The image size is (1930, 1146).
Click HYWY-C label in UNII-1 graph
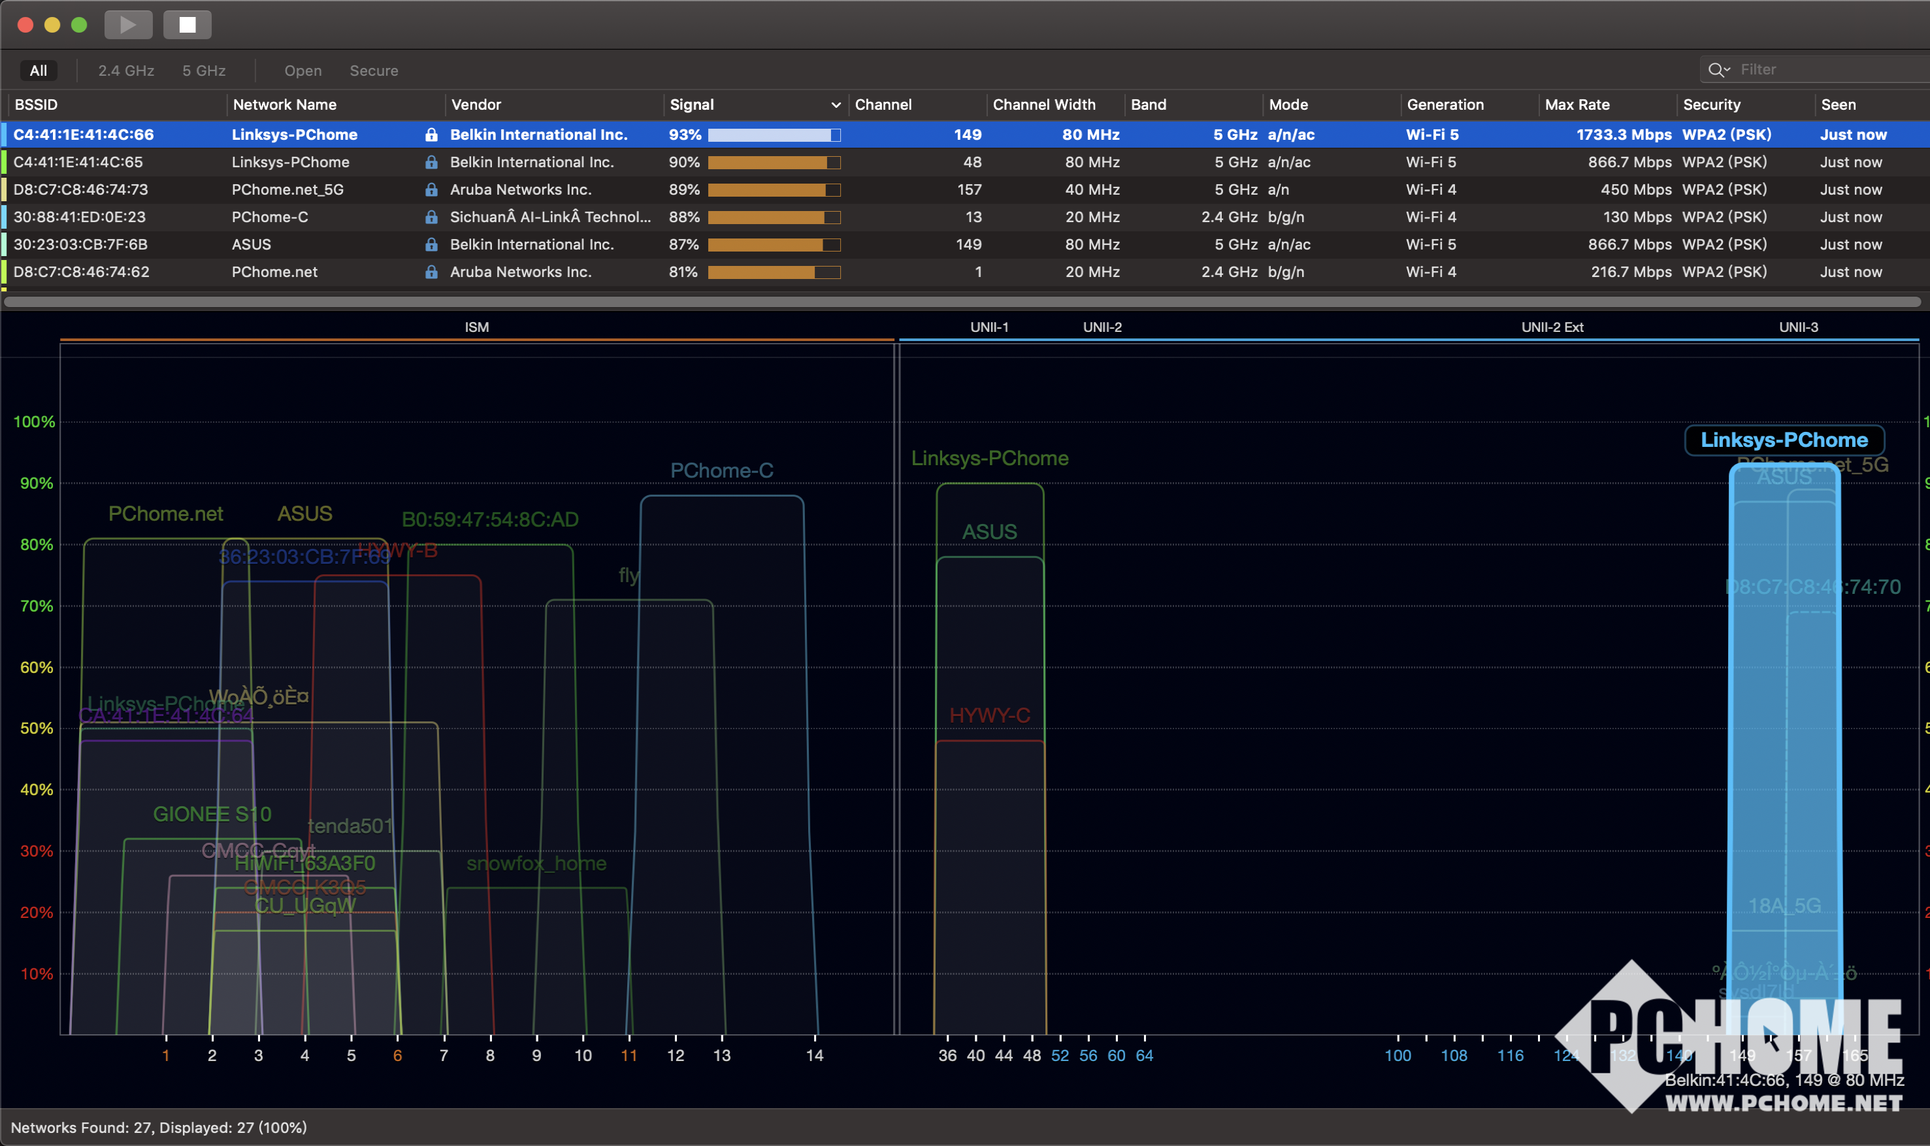[x=990, y=716]
